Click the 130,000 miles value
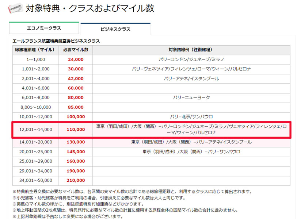297x219 pixels. pos(76,142)
